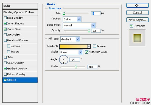Screen dimensions: 151x105
Task: Enable the Pattern Overlay checkbox
Action: [5, 74]
